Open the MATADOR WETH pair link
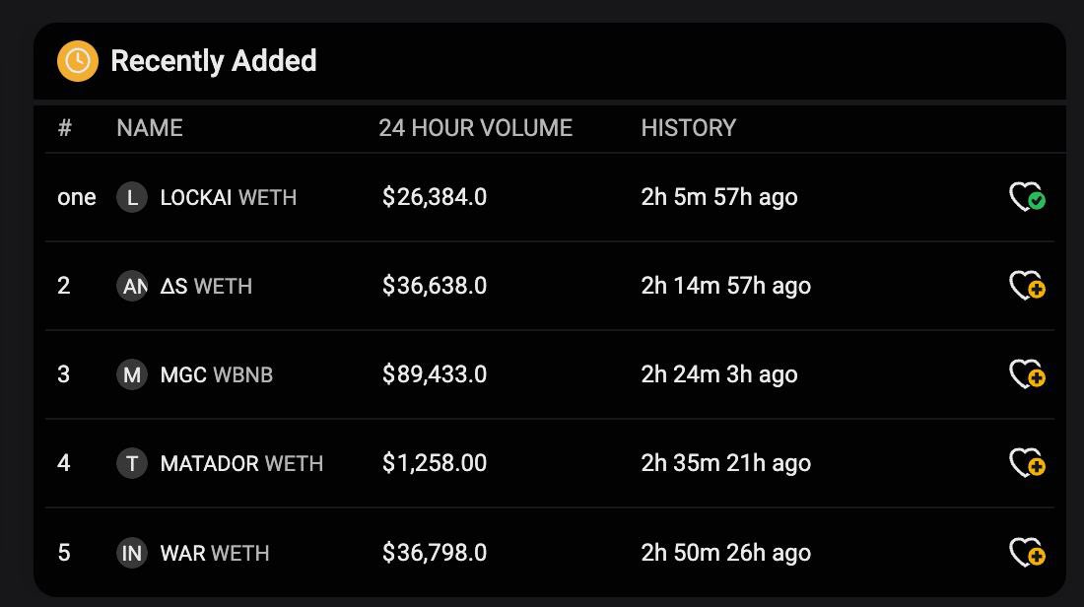This screenshot has height=607, width=1084. pyautogui.click(x=242, y=462)
